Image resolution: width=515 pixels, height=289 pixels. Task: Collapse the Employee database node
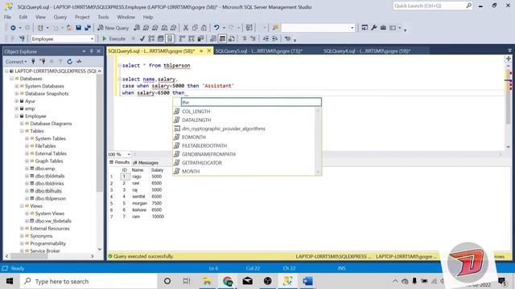pyautogui.click(x=17, y=116)
